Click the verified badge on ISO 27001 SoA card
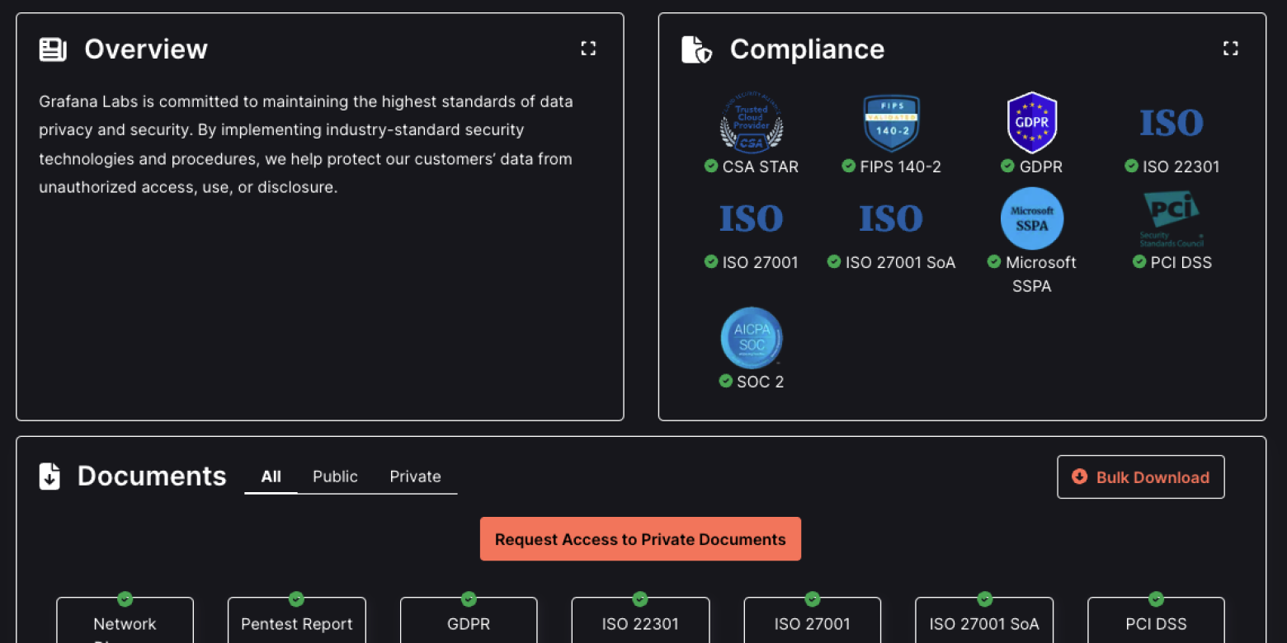 click(983, 599)
